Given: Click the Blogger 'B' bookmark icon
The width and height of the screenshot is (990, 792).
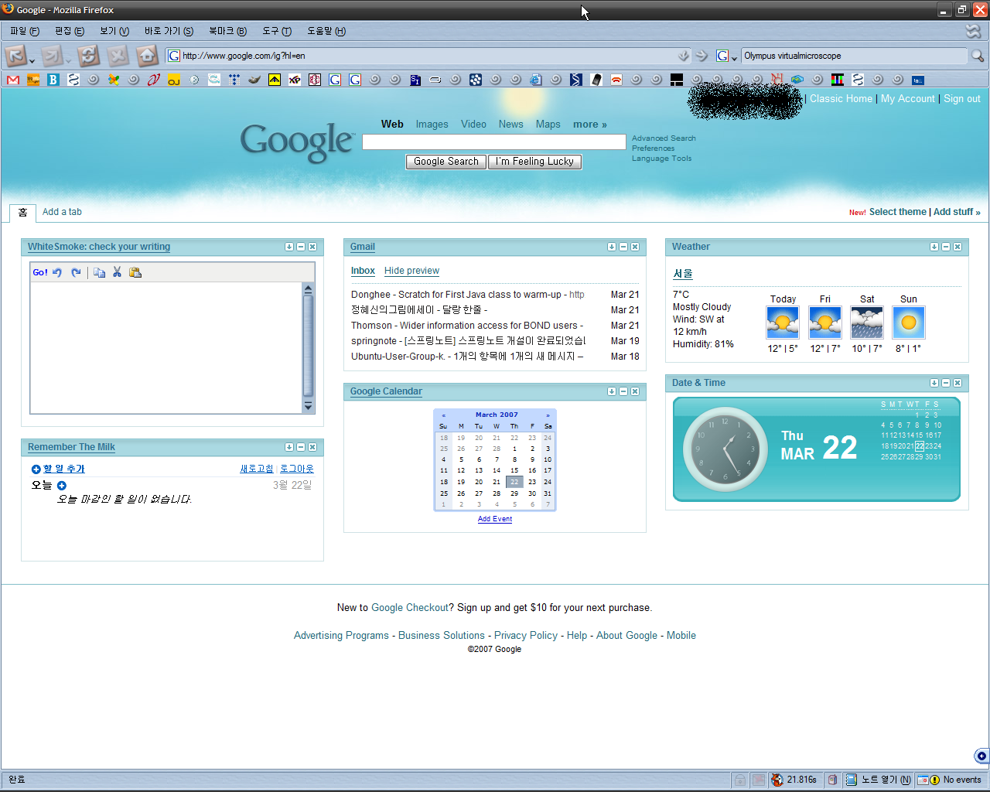Looking at the screenshot, I should tap(53, 80).
